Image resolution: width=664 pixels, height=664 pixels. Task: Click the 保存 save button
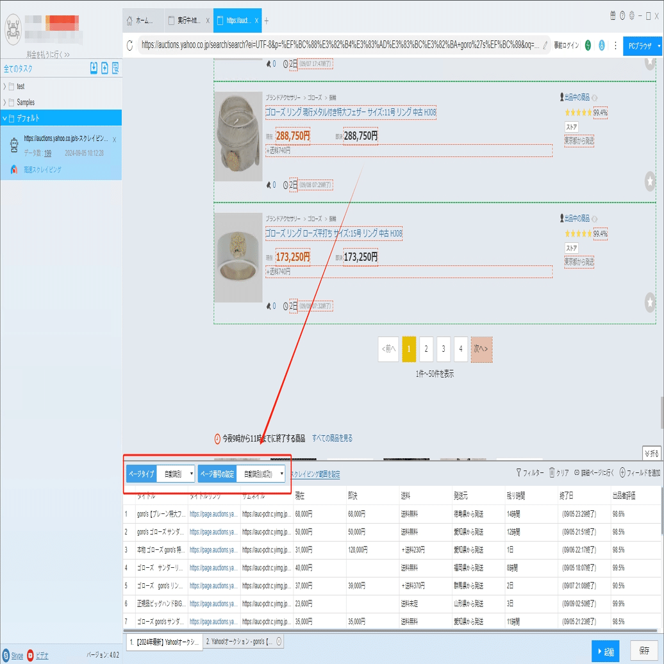click(644, 650)
